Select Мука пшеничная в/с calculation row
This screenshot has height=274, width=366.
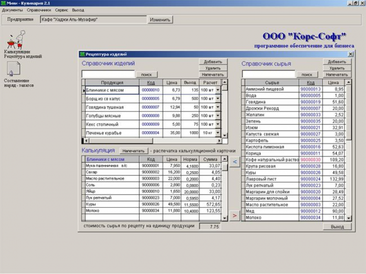[151, 166]
